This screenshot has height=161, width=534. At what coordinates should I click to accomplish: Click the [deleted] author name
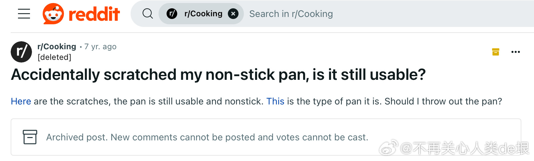(x=54, y=57)
